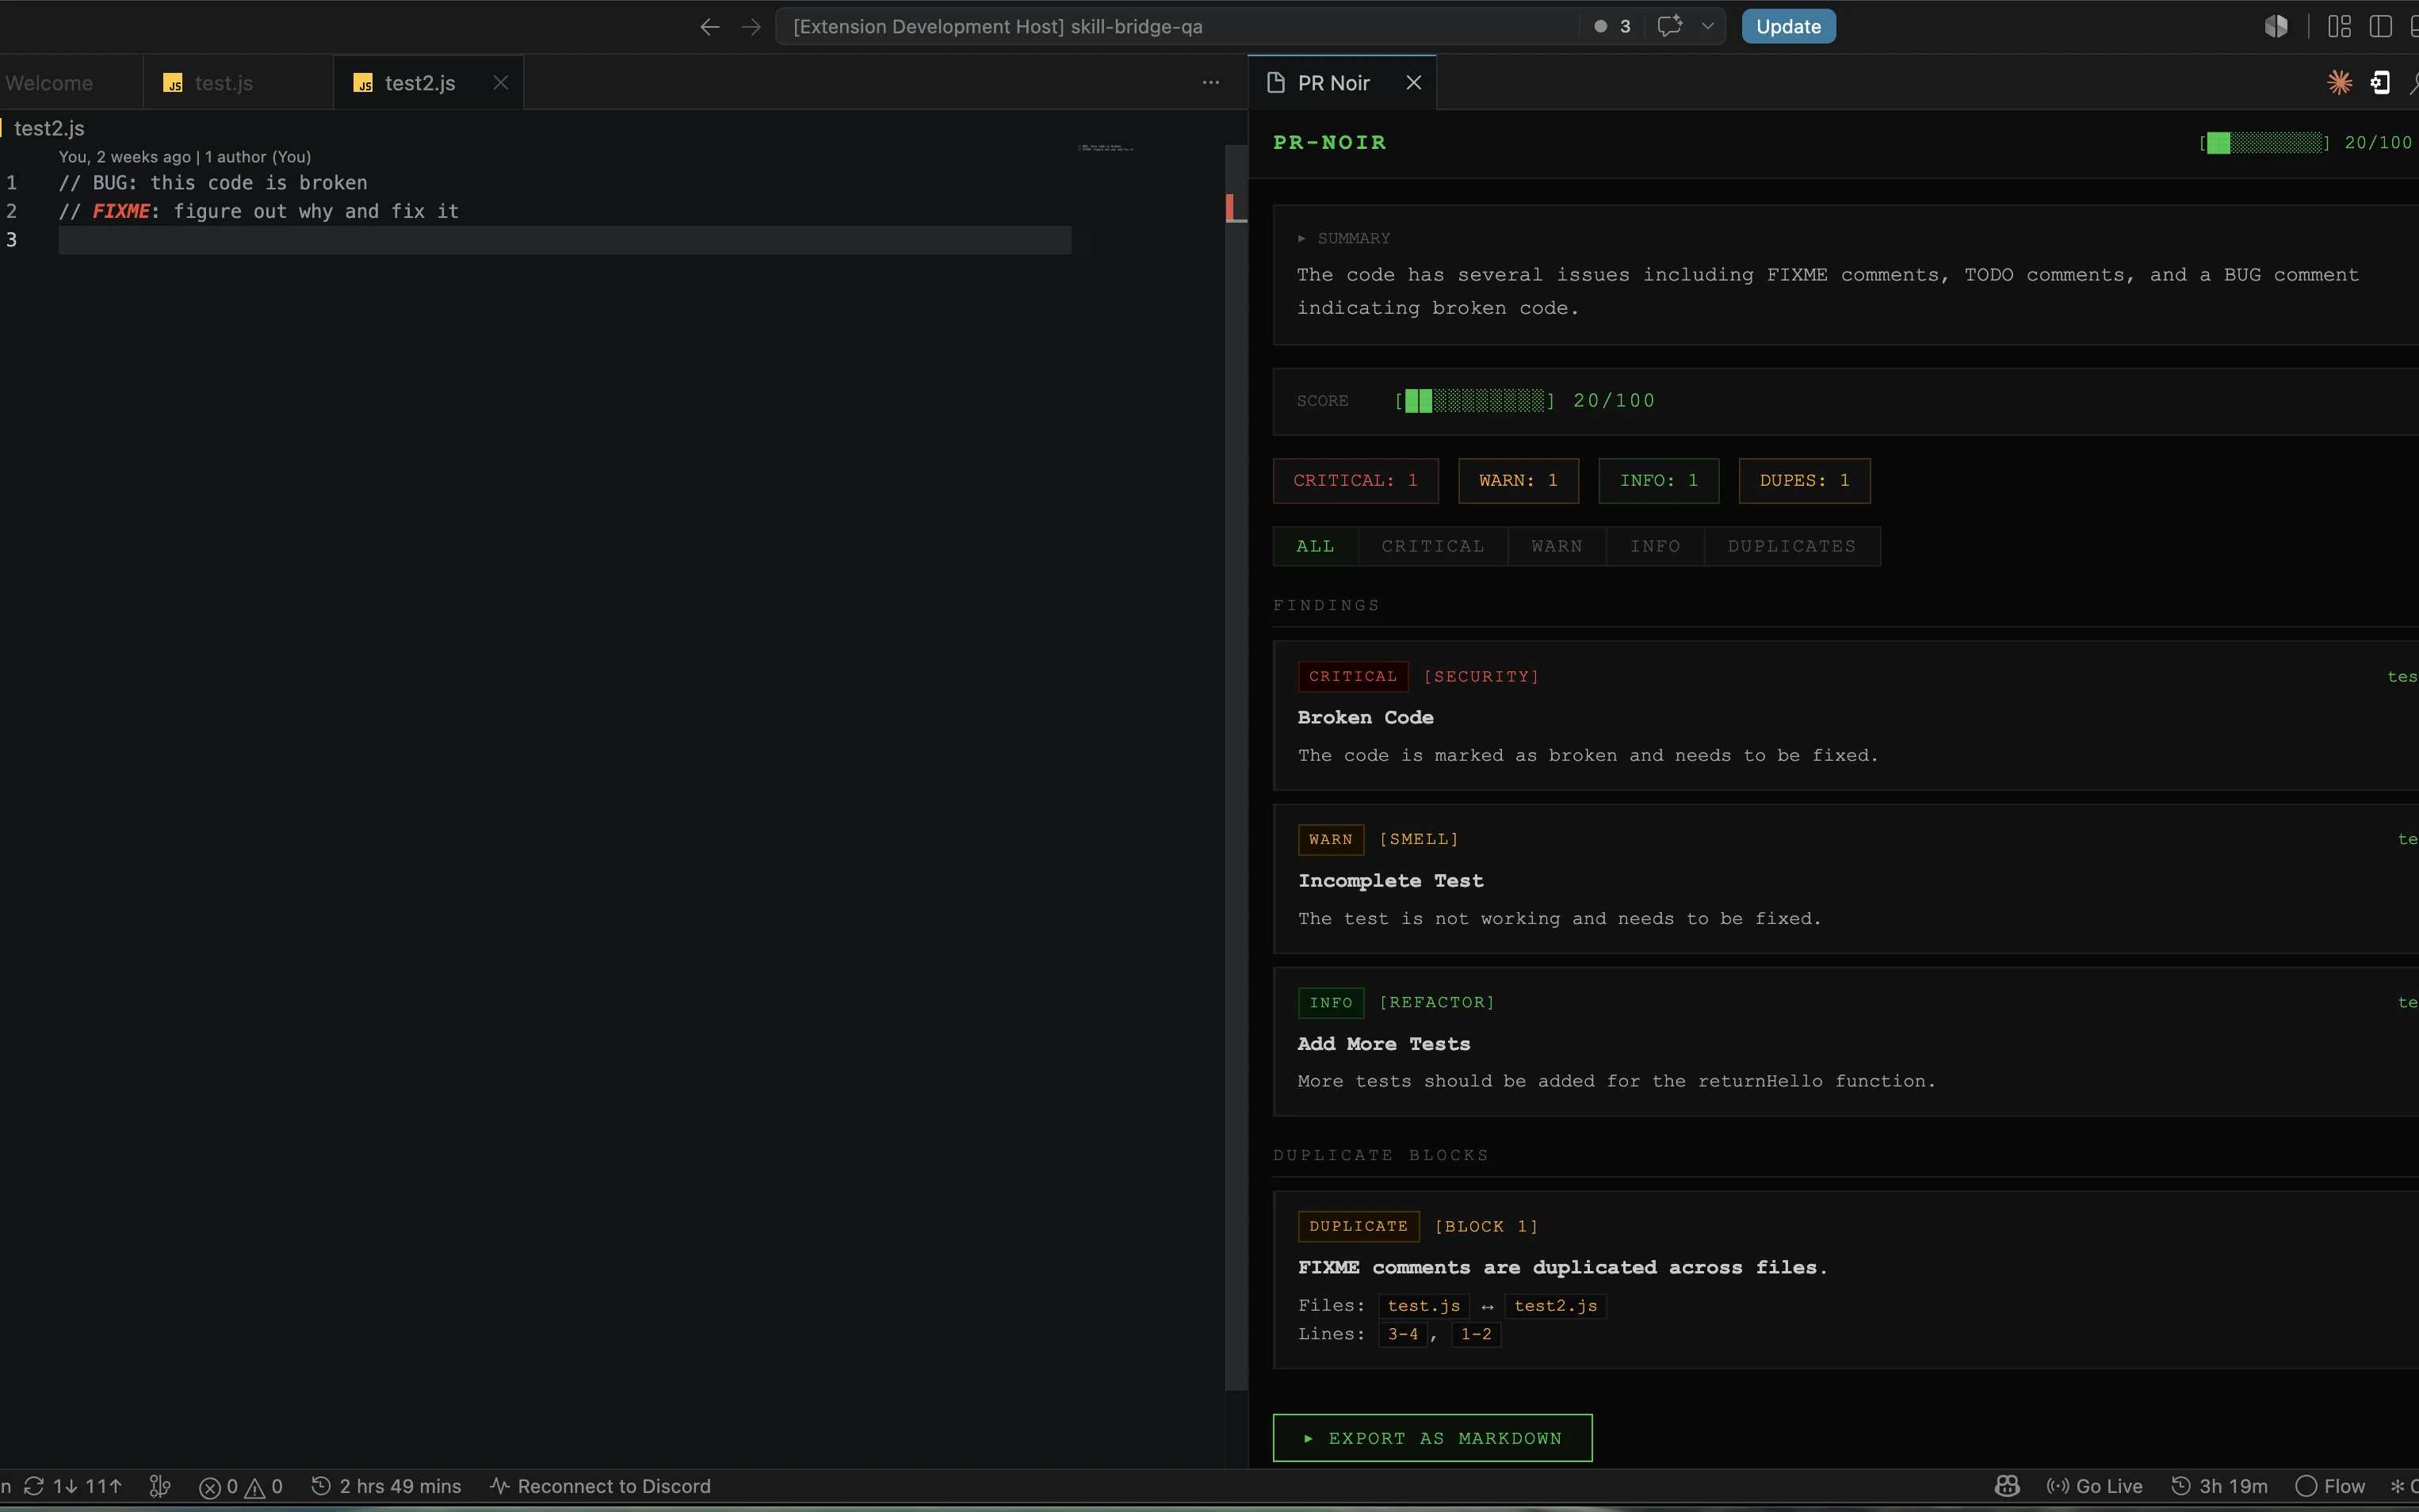Go forward using the navigation forward arrow
2419x1512 pixels.
click(751, 27)
